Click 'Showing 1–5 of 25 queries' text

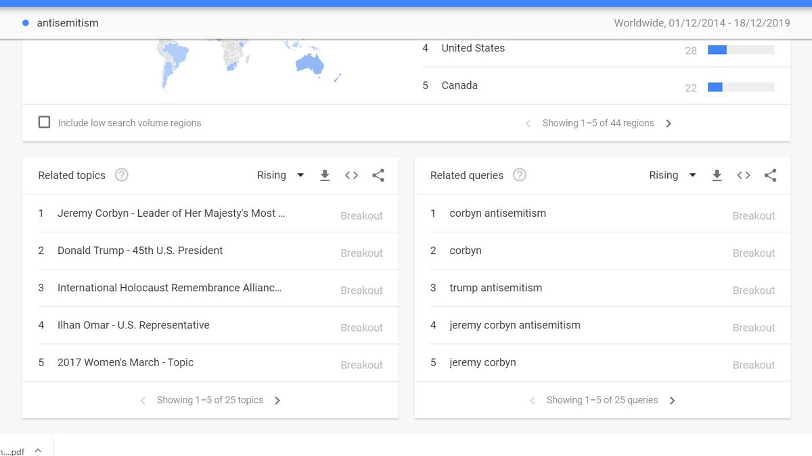click(x=602, y=400)
